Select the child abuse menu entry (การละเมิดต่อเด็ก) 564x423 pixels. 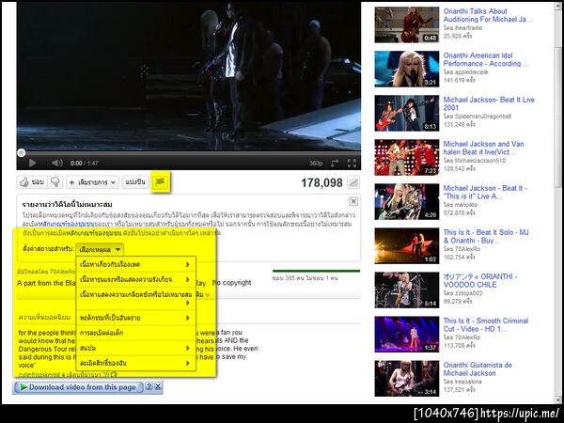pyautogui.click(x=136, y=333)
